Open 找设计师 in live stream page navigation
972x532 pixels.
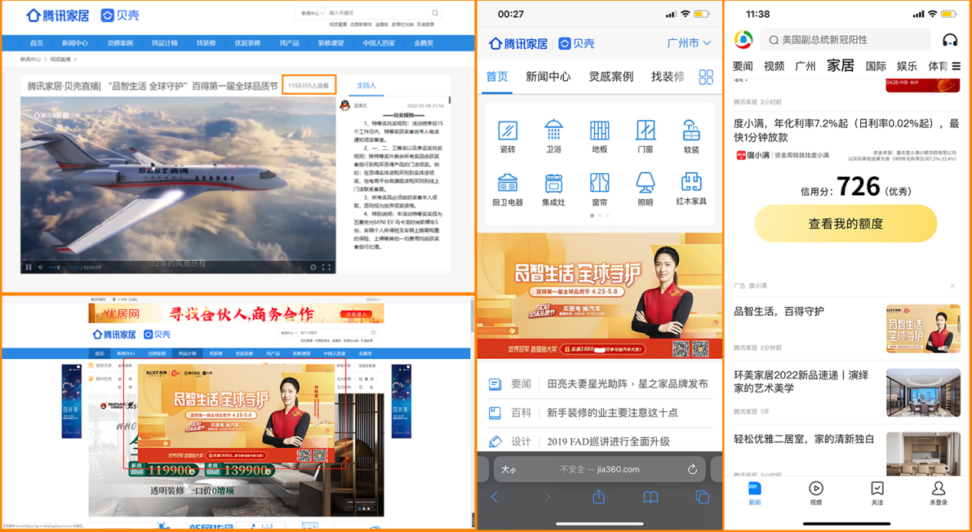coord(165,43)
